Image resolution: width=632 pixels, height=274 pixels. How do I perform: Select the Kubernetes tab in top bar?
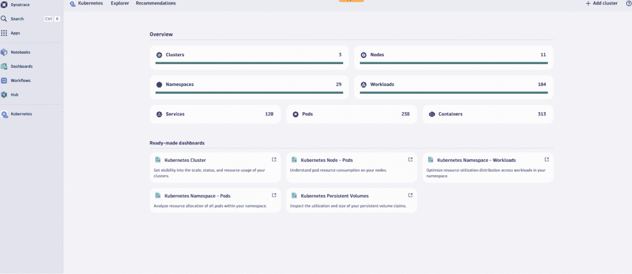(x=90, y=3)
